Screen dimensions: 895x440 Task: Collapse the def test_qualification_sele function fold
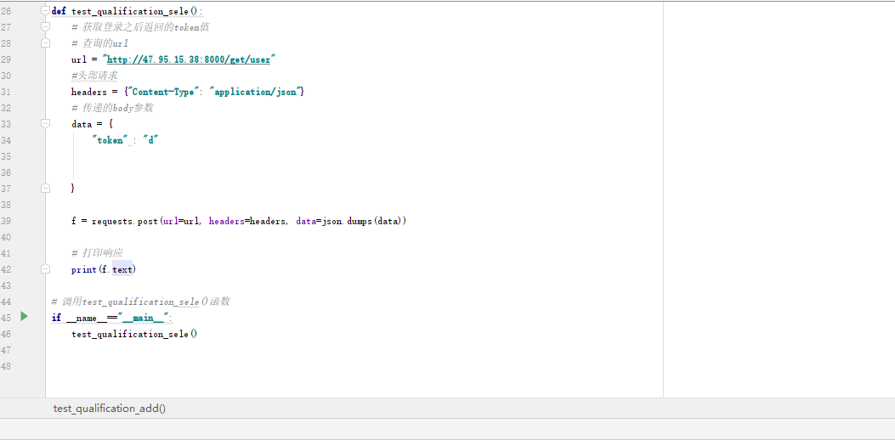click(x=46, y=10)
